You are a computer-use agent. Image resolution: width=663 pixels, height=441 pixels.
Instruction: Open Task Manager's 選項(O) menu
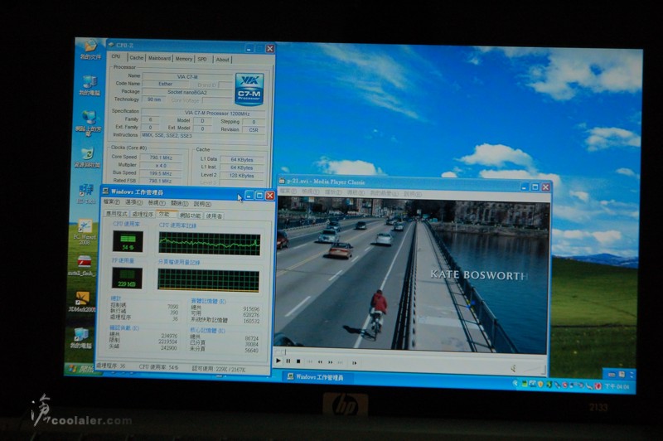(x=133, y=202)
